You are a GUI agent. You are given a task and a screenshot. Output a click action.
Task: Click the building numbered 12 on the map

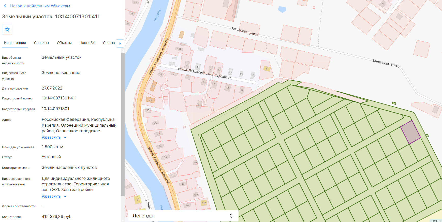(x=242, y=90)
